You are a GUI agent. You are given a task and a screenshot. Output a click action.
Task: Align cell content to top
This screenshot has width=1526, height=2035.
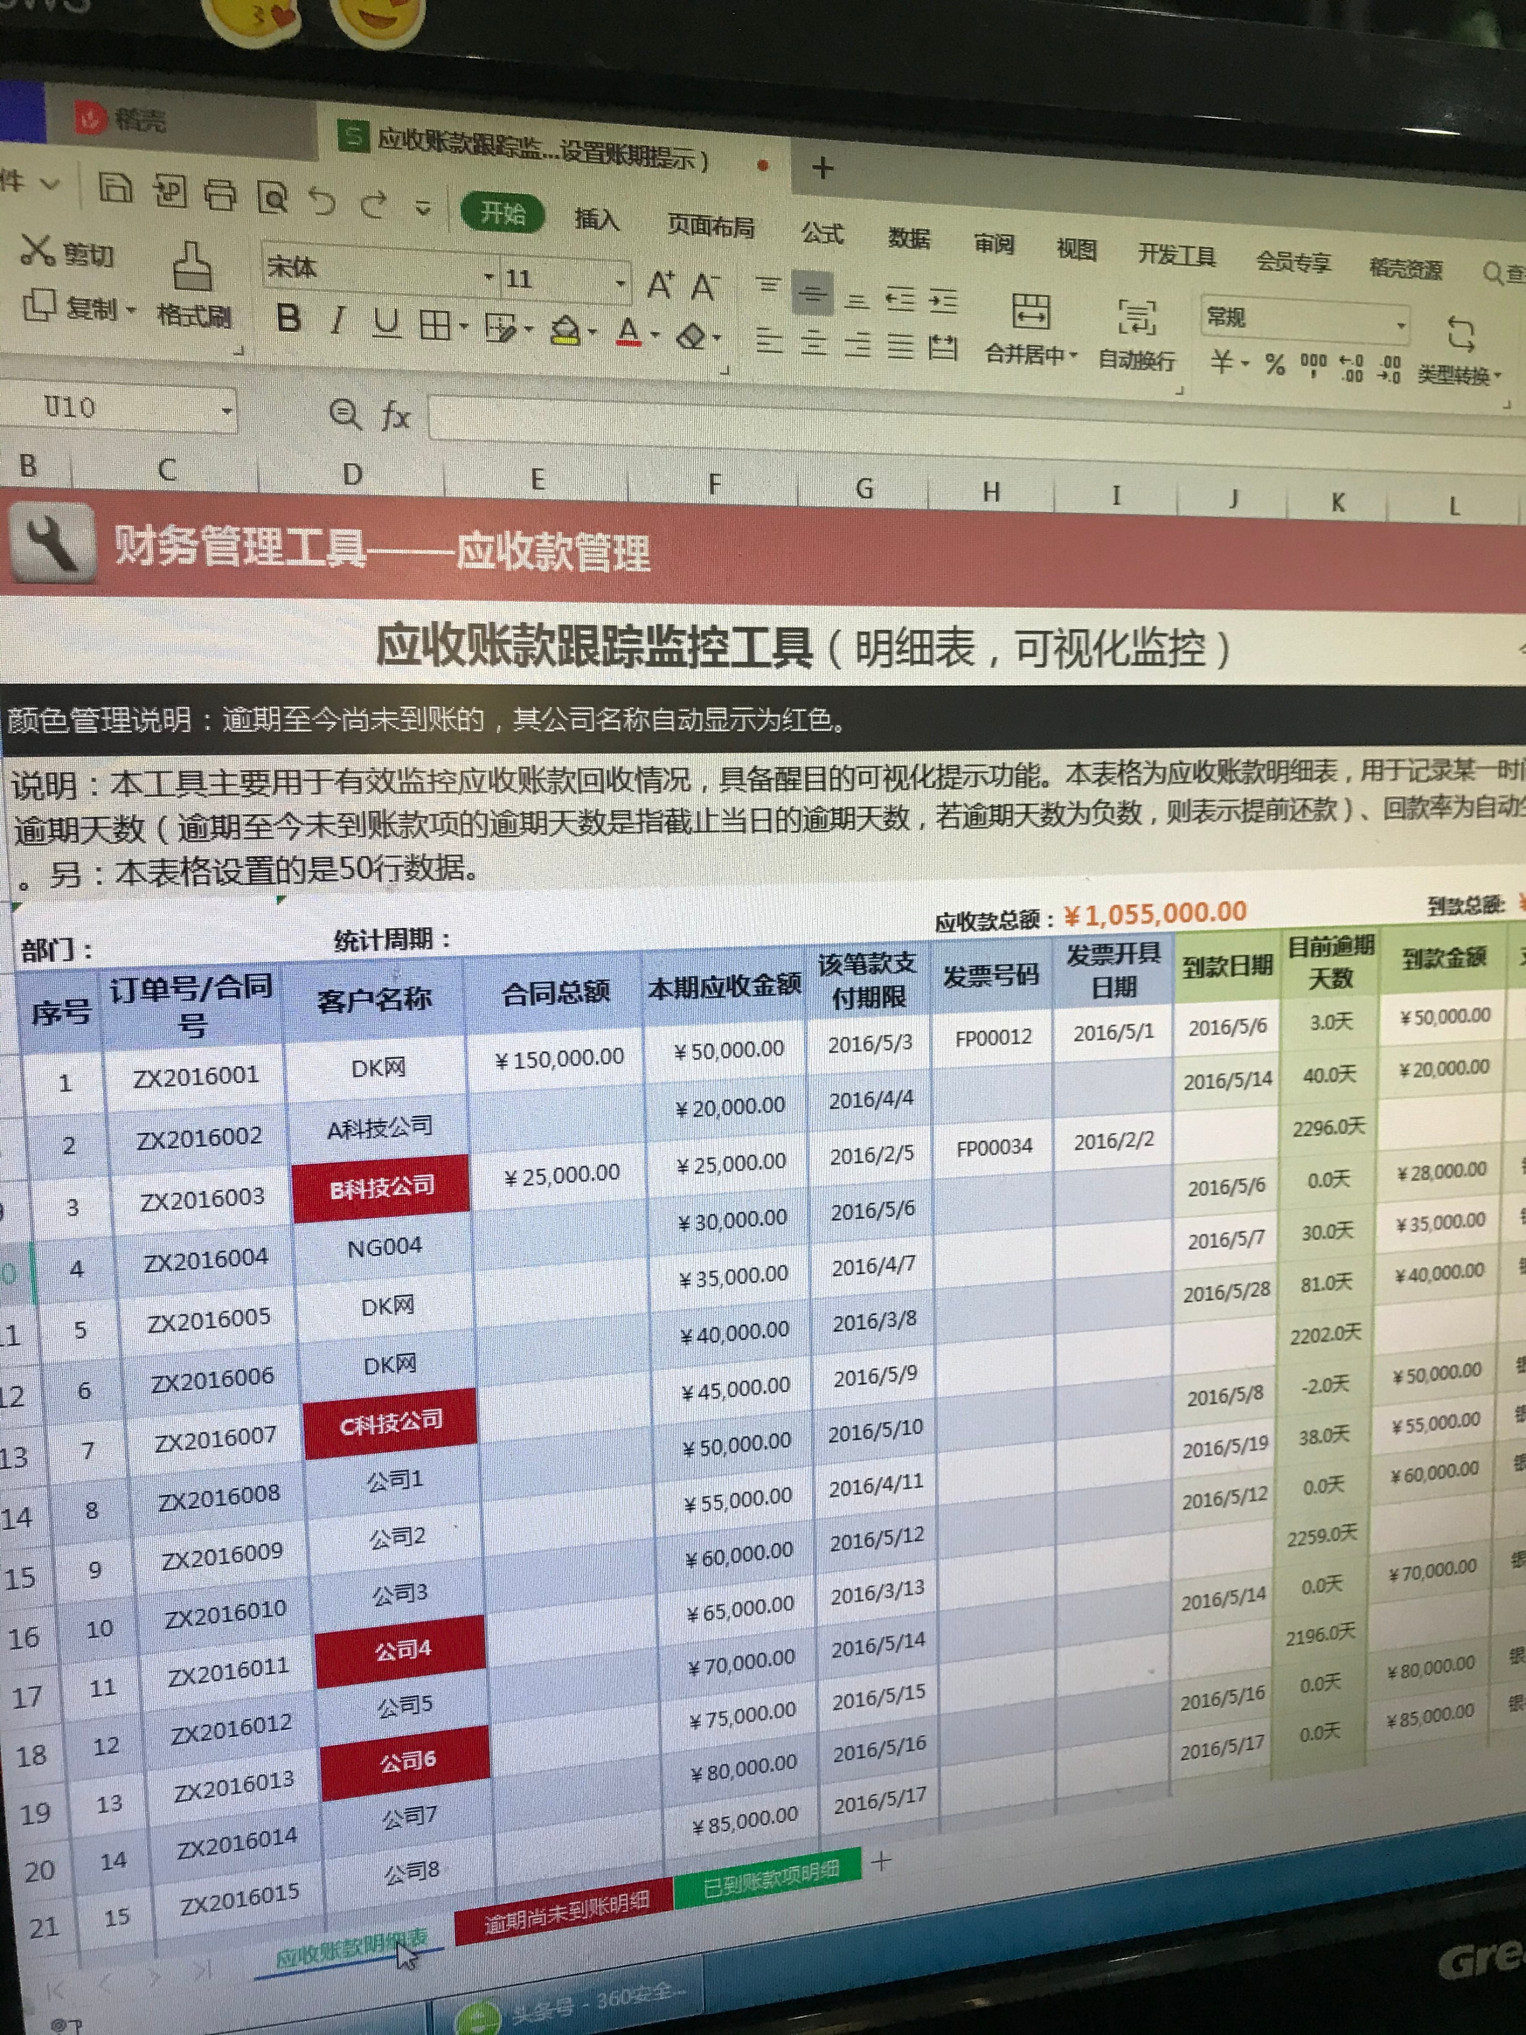pos(768,285)
